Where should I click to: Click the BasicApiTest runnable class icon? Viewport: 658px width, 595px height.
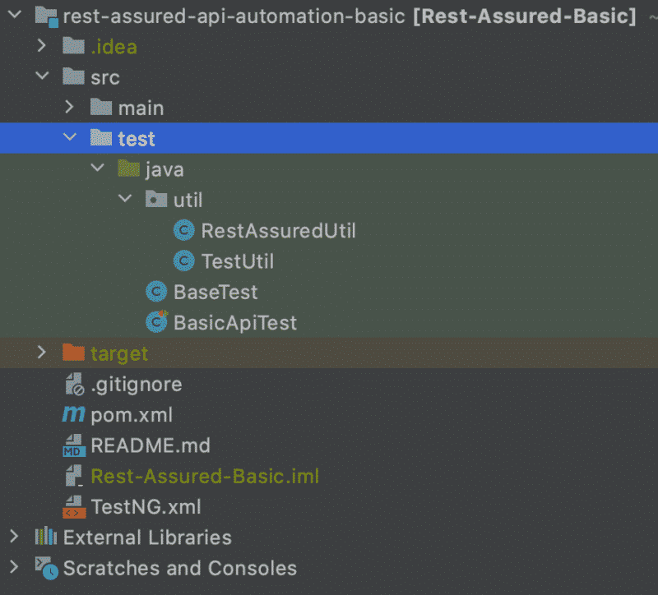(x=156, y=322)
